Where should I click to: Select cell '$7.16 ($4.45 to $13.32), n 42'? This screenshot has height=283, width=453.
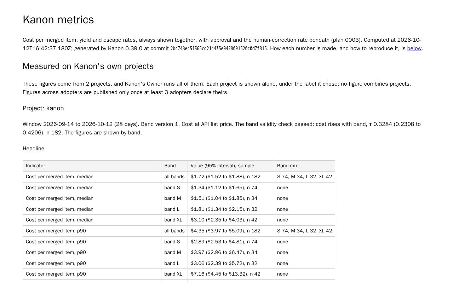click(x=231, y=274)
